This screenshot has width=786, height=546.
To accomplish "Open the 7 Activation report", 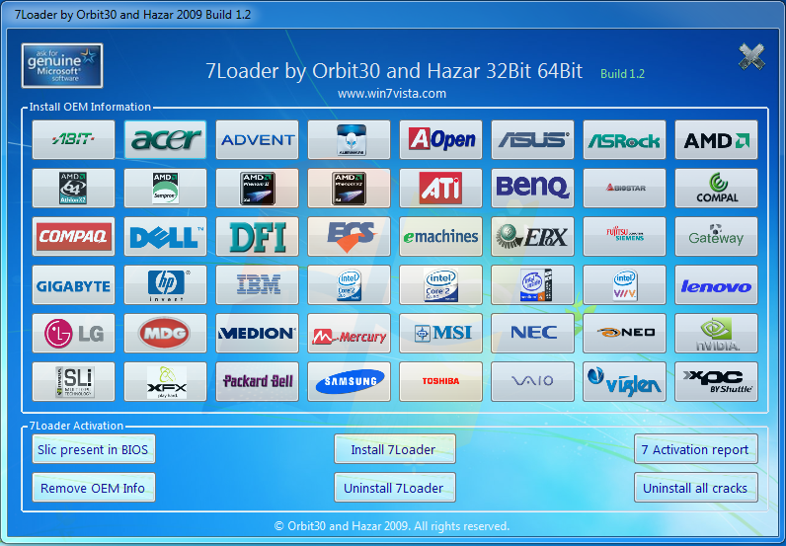I will click(x=696, y=449).
